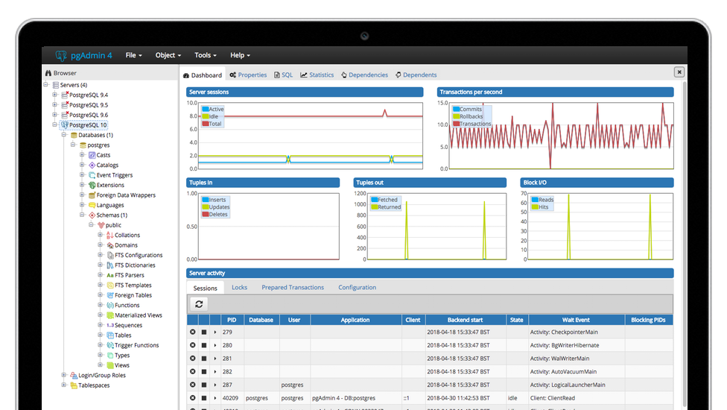Click the Tablespaces folder icon
The width and height of the screenshot is (727, 410).
pos(74,385)
